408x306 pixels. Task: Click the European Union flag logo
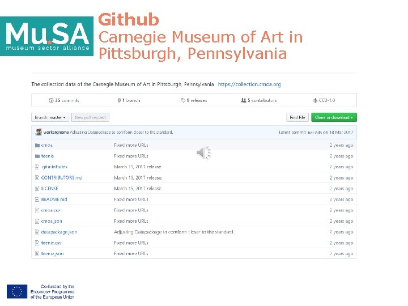click(17, 291)
